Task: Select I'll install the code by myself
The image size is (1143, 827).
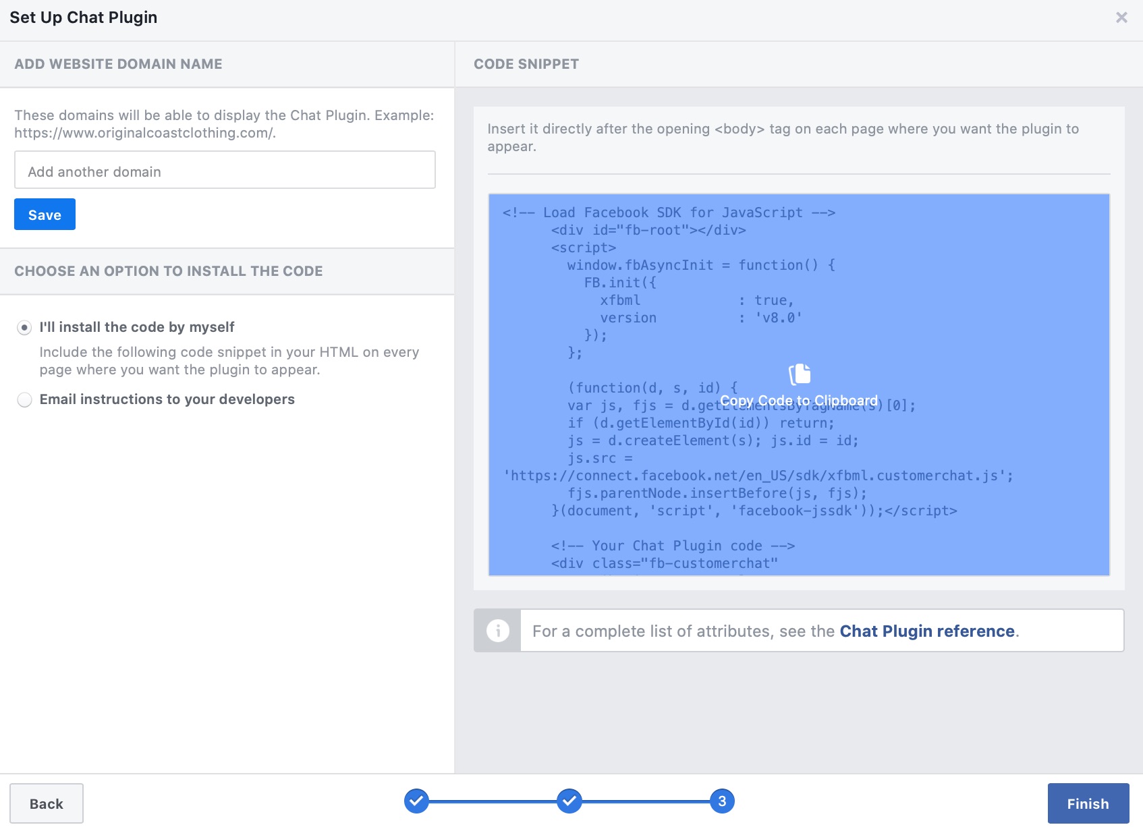Action: (x=24, y=328)
